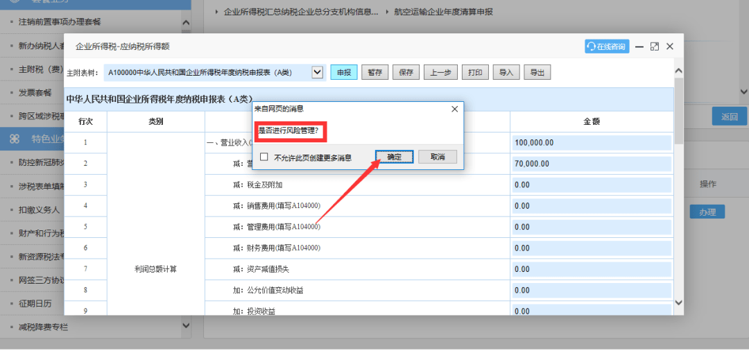
Task: Click the 导入 import button
Action: click(506, 72)
